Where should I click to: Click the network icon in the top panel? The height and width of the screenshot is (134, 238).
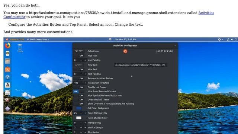228,39
